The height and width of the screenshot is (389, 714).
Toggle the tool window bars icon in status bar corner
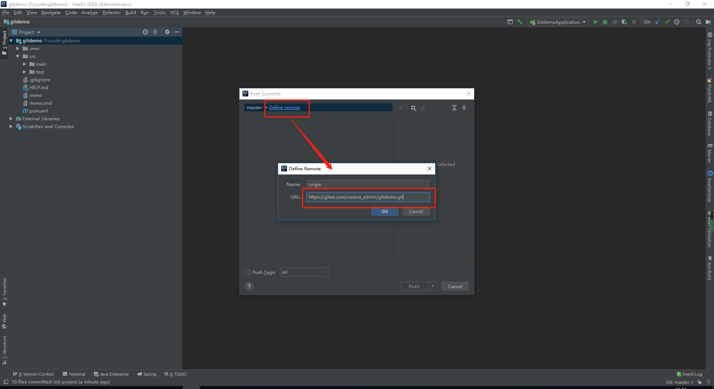click(6, 382)
